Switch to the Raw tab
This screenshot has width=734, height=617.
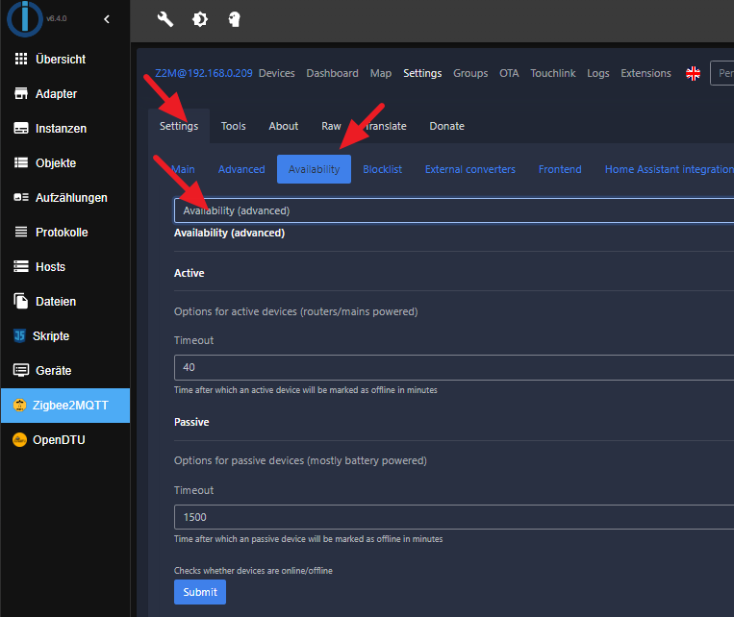coord(331,126)
